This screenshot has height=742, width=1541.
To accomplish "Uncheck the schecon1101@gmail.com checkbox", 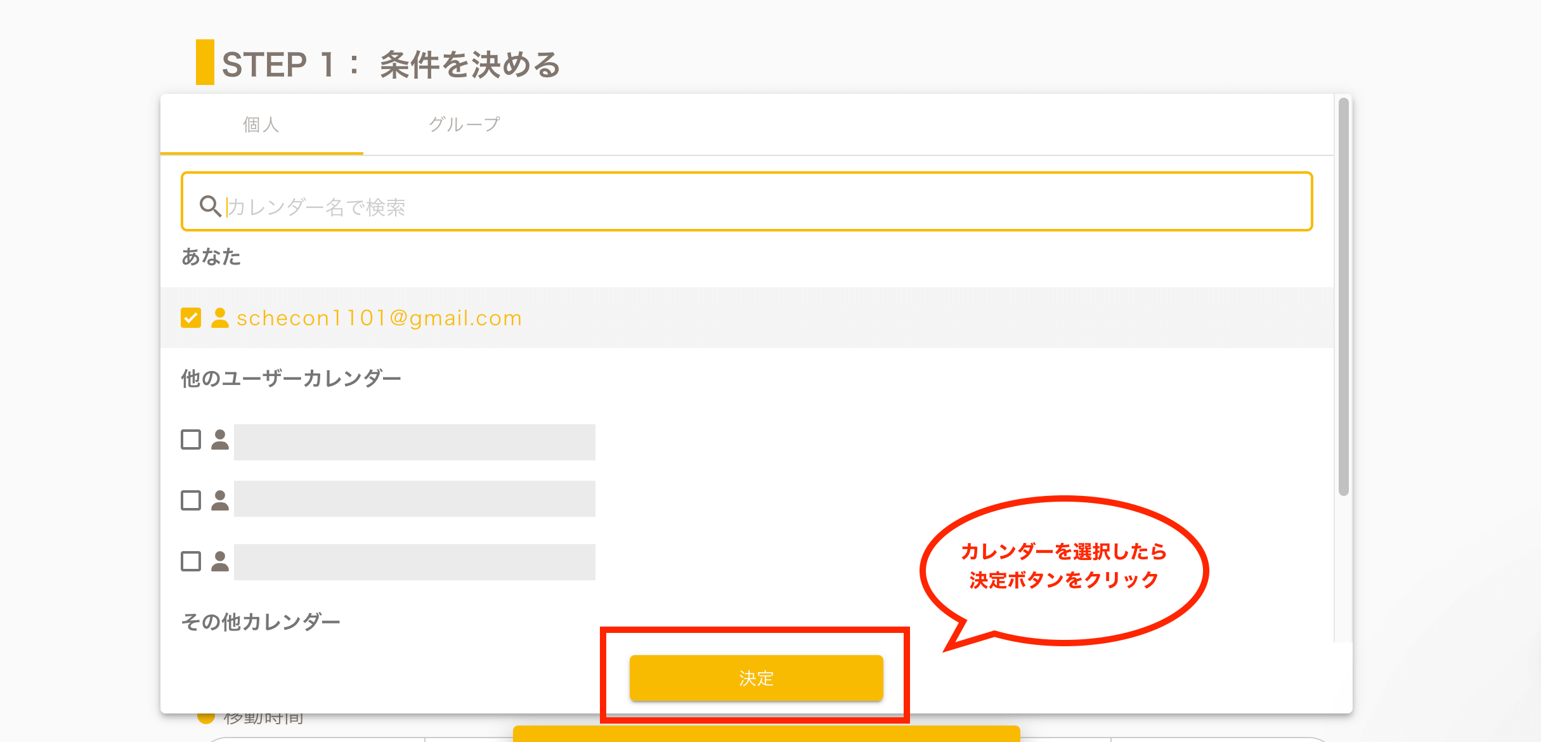I will click(x=191, y=318).
